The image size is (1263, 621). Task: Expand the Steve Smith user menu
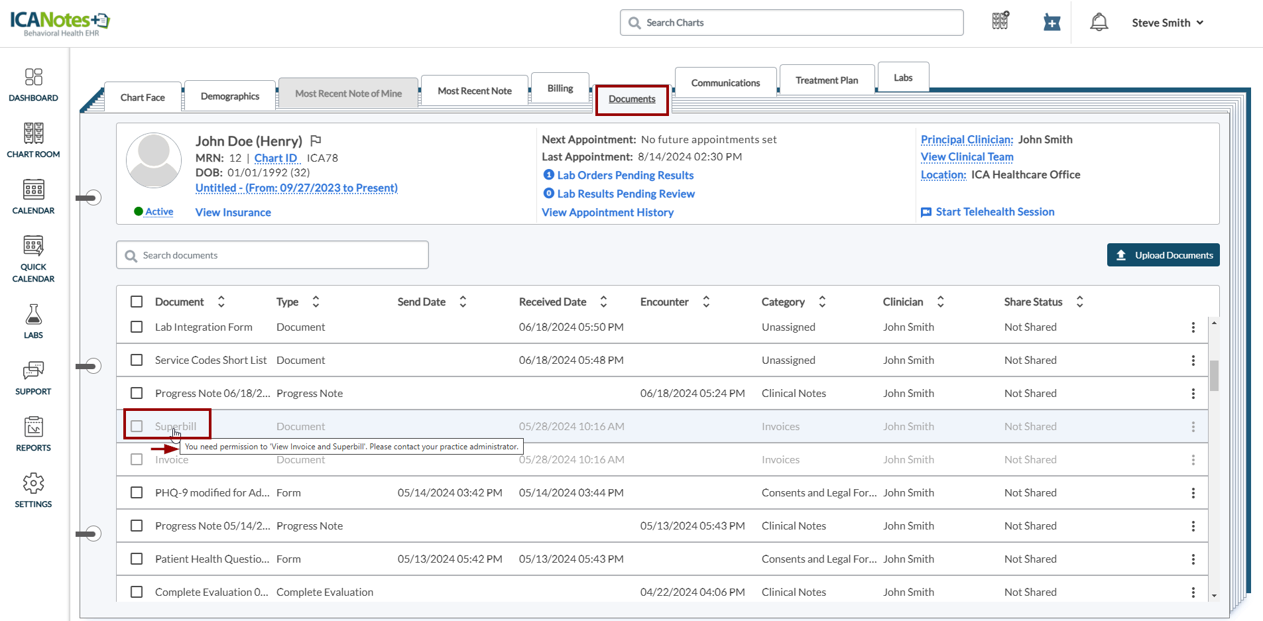click(1167, 23)
